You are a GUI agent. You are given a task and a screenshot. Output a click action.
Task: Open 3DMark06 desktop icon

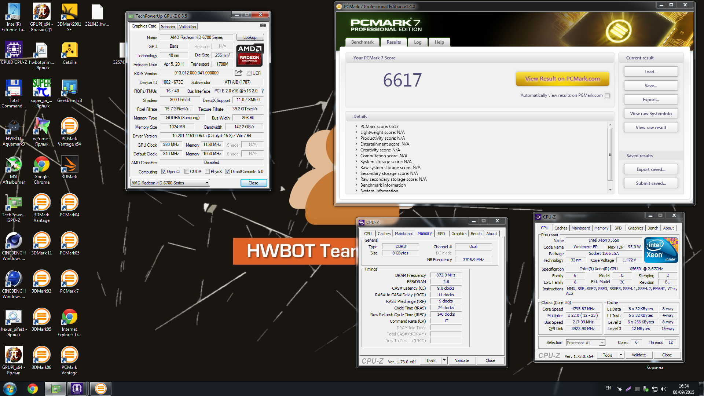(x=41, y=357)
